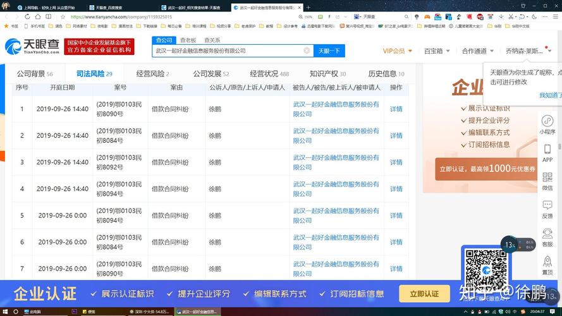This screenshot has height=316, width=562.
Task: Open defendant company link in row 2
Action: pos(336,136)
